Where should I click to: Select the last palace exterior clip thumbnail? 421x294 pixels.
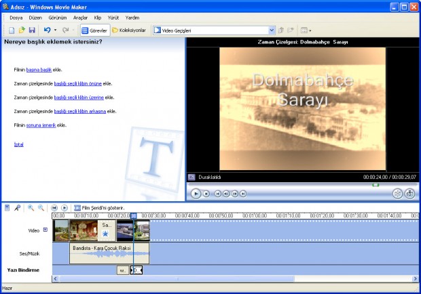point(141,230)
